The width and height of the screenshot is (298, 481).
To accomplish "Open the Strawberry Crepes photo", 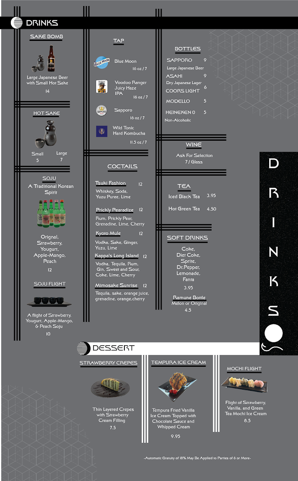I will 110,387.
